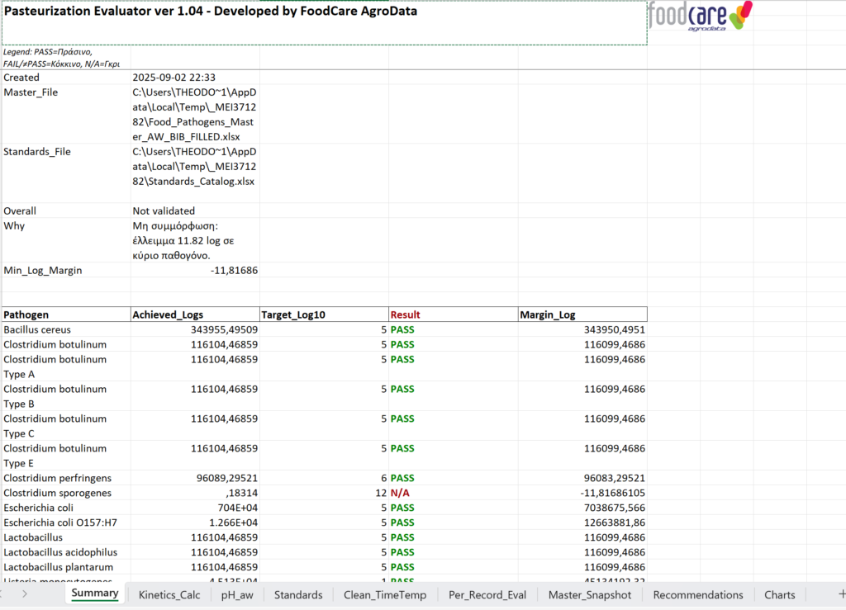
Task: Select the red N/A result cell
Action: click(x=454, y=493)
